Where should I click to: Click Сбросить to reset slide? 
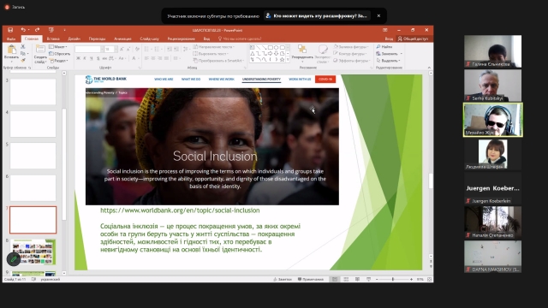(59, 53)
